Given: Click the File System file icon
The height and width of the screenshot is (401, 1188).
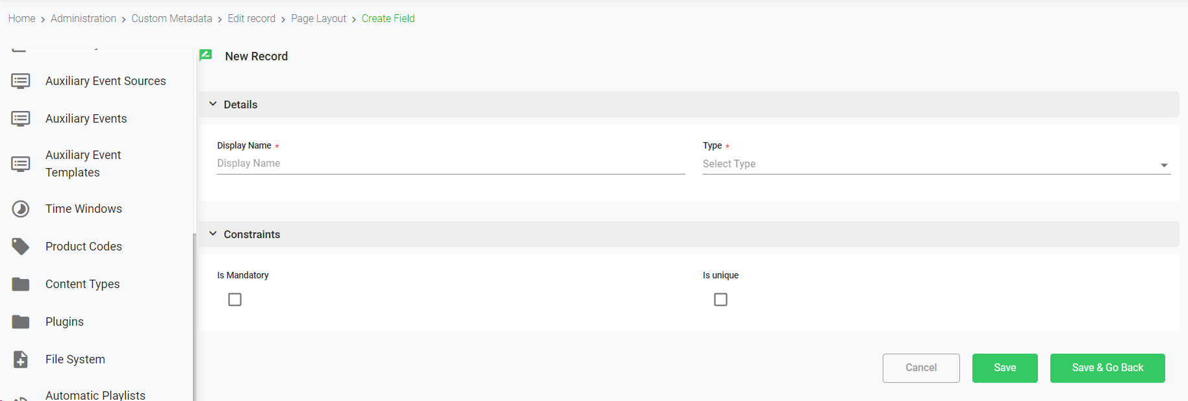Looking at the screenshot, I should 21,359.
